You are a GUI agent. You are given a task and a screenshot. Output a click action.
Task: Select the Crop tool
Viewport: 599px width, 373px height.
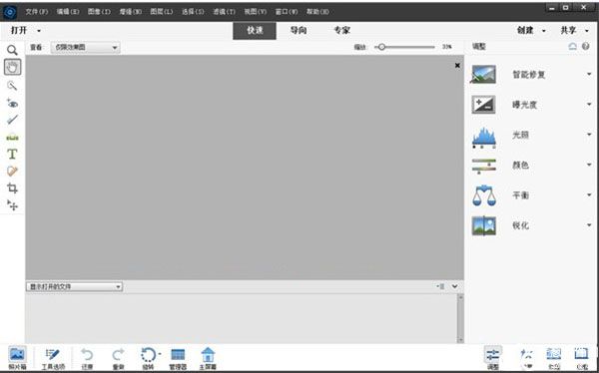[12, 188]
